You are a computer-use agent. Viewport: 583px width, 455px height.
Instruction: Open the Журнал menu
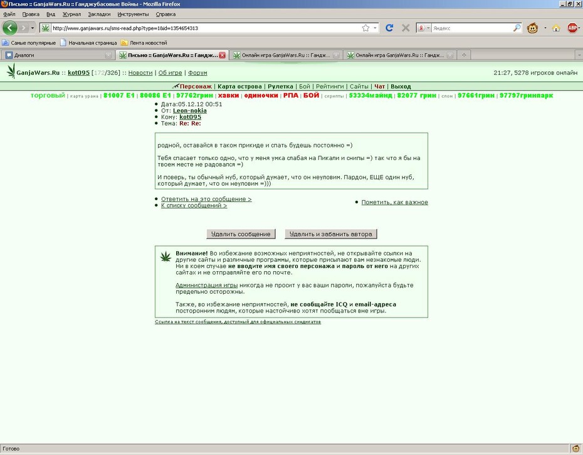click(71, 14)
